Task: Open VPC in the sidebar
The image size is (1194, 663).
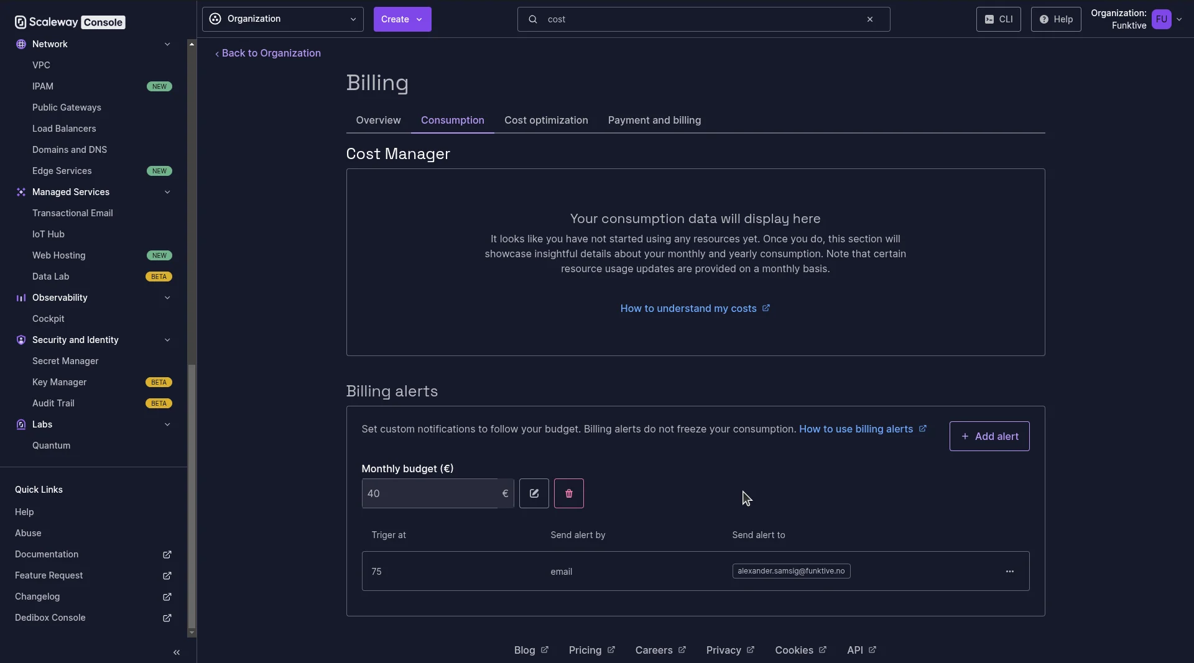Action: click(41, 65)
